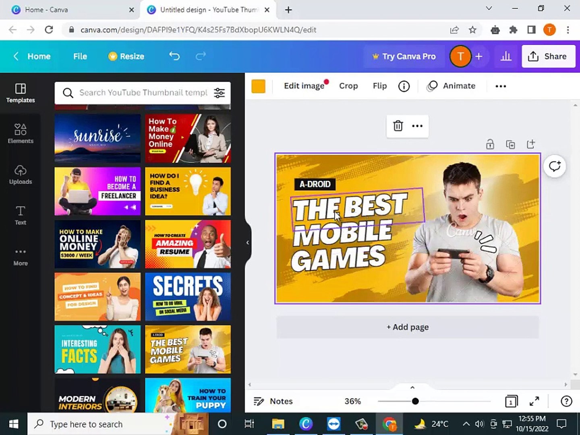Open the browser extensions puzzle icon
Screen dimensions: 580x435
pyautogui.click(x=513, y=30)
